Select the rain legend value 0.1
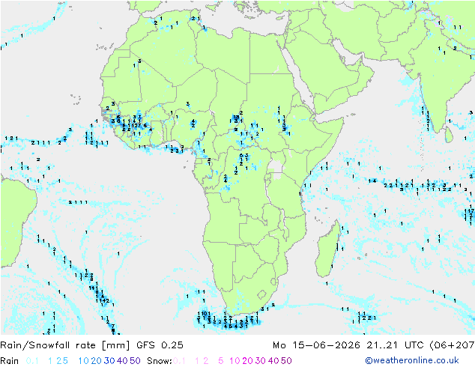Image resolution: width=475 pixels, height=367 pixels. pos(32,361)
